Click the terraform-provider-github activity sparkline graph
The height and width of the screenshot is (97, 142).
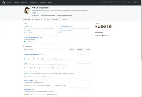pos(84,55)
